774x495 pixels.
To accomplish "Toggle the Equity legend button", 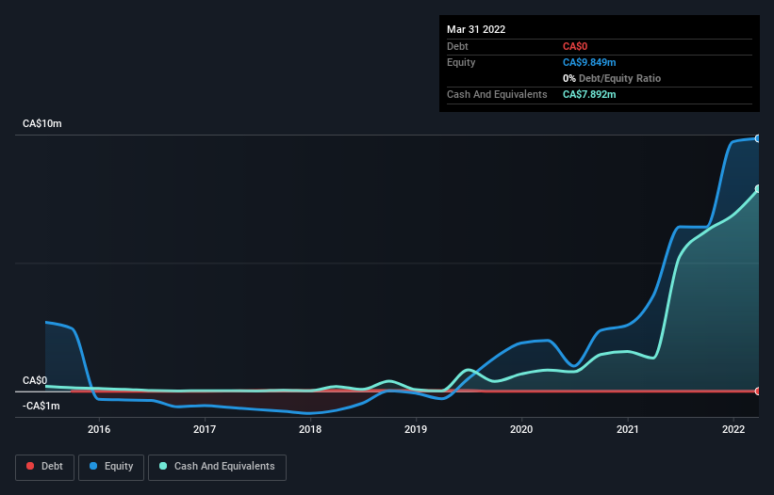I will (x=111, y=467).
